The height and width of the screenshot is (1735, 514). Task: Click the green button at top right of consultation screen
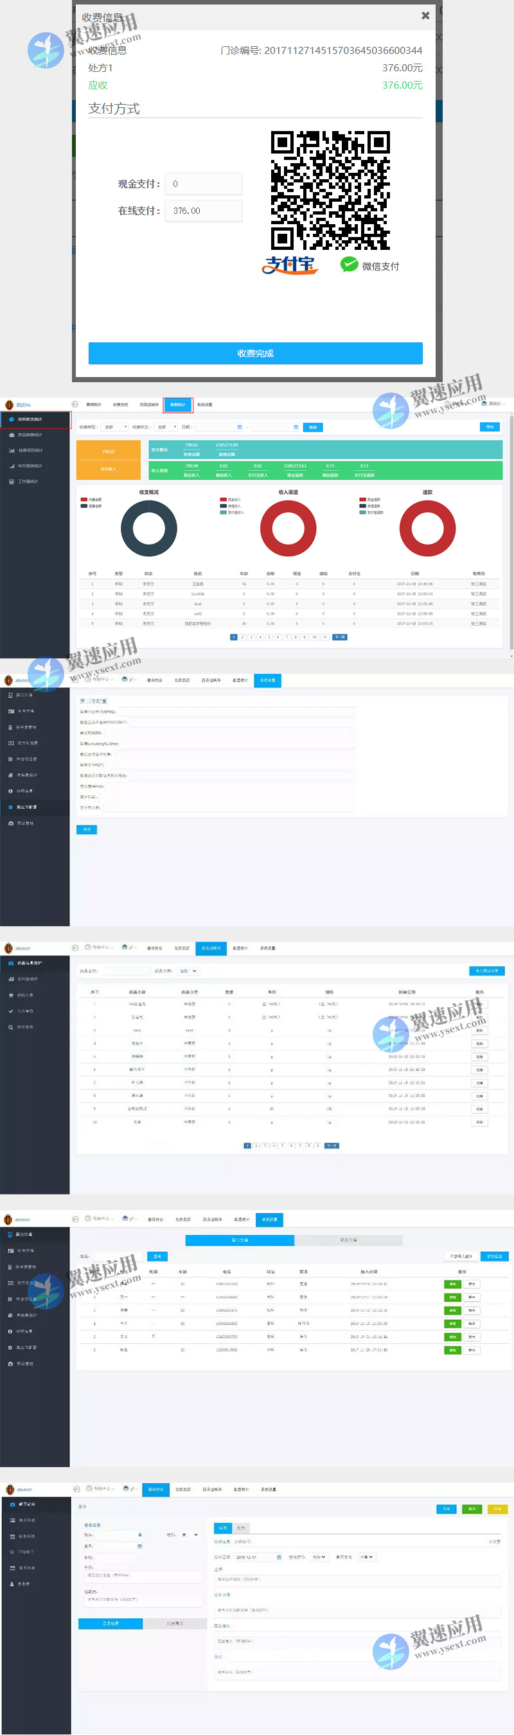472,1509
